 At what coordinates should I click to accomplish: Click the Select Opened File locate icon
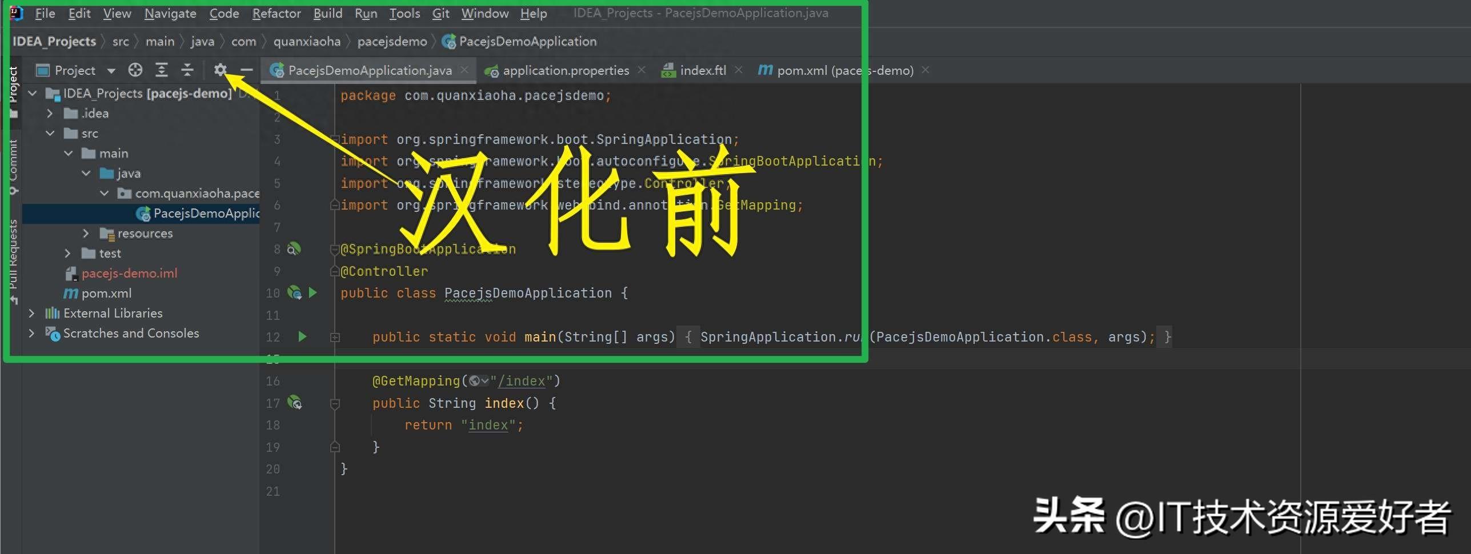(x=135, y=70)
